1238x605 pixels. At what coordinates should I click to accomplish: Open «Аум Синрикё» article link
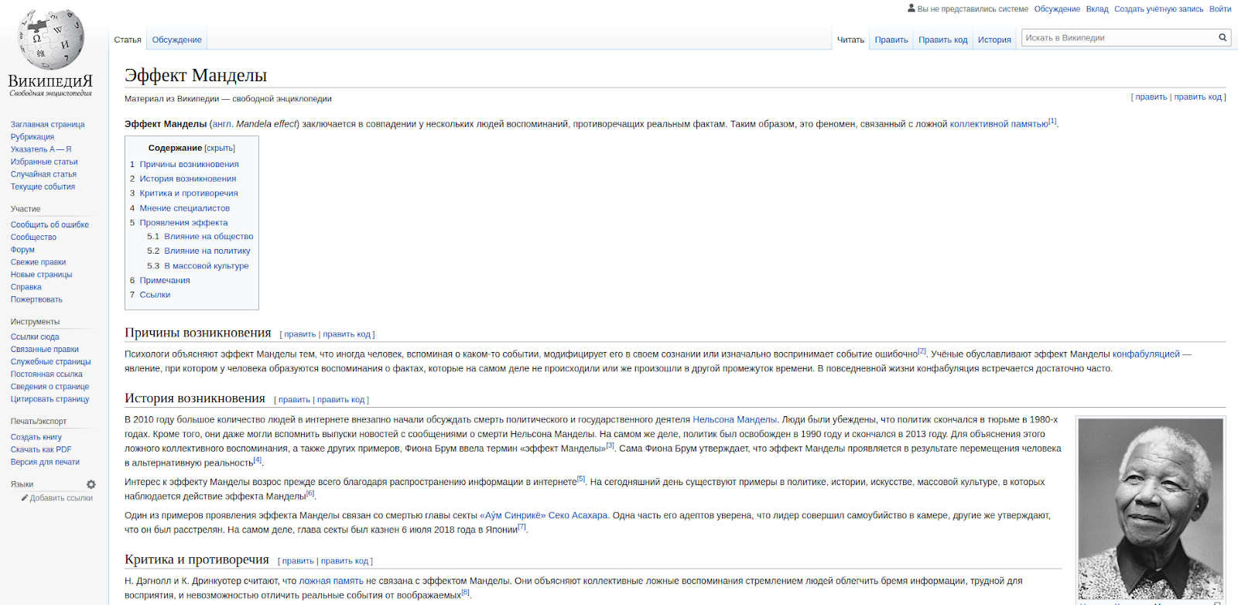tap(513, 515)
